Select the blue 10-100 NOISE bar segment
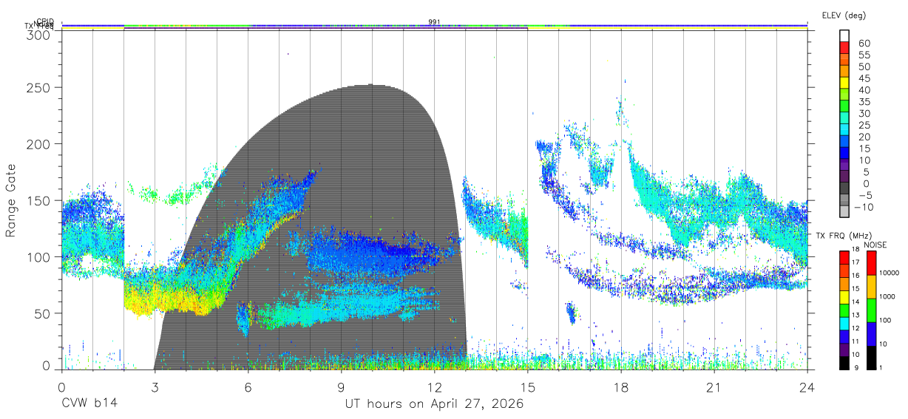This screenshot has height=419, width=908. point(873,333)
